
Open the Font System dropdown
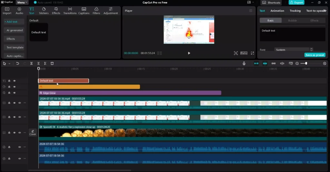[x=294, y=50]
